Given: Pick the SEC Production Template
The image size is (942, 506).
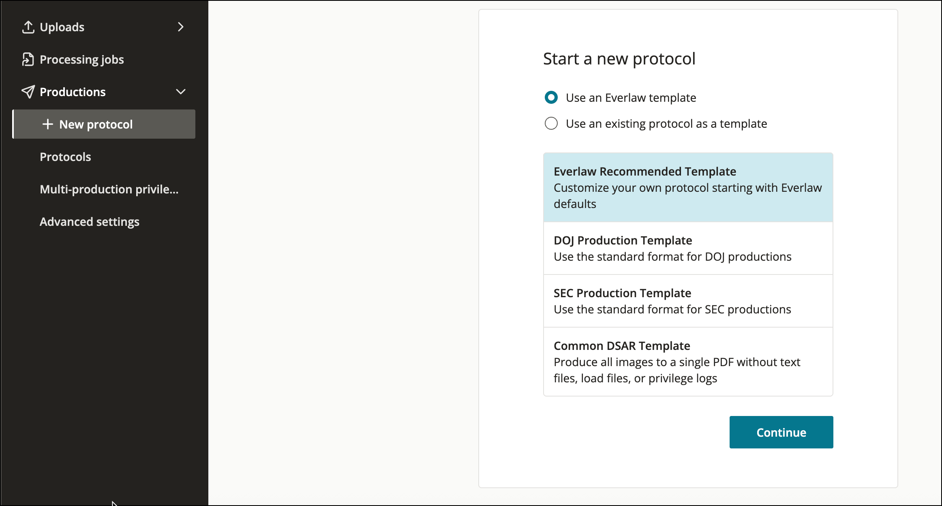Looking at the screenshot, I should [688, 301].
